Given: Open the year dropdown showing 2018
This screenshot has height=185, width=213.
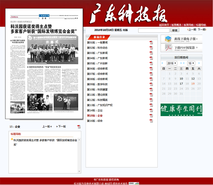Looking at the screenshot, I should point(172,63).
